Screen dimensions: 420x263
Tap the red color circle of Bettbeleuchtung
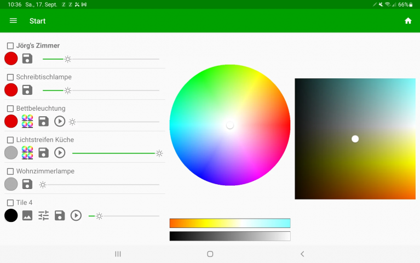[11, 121]
